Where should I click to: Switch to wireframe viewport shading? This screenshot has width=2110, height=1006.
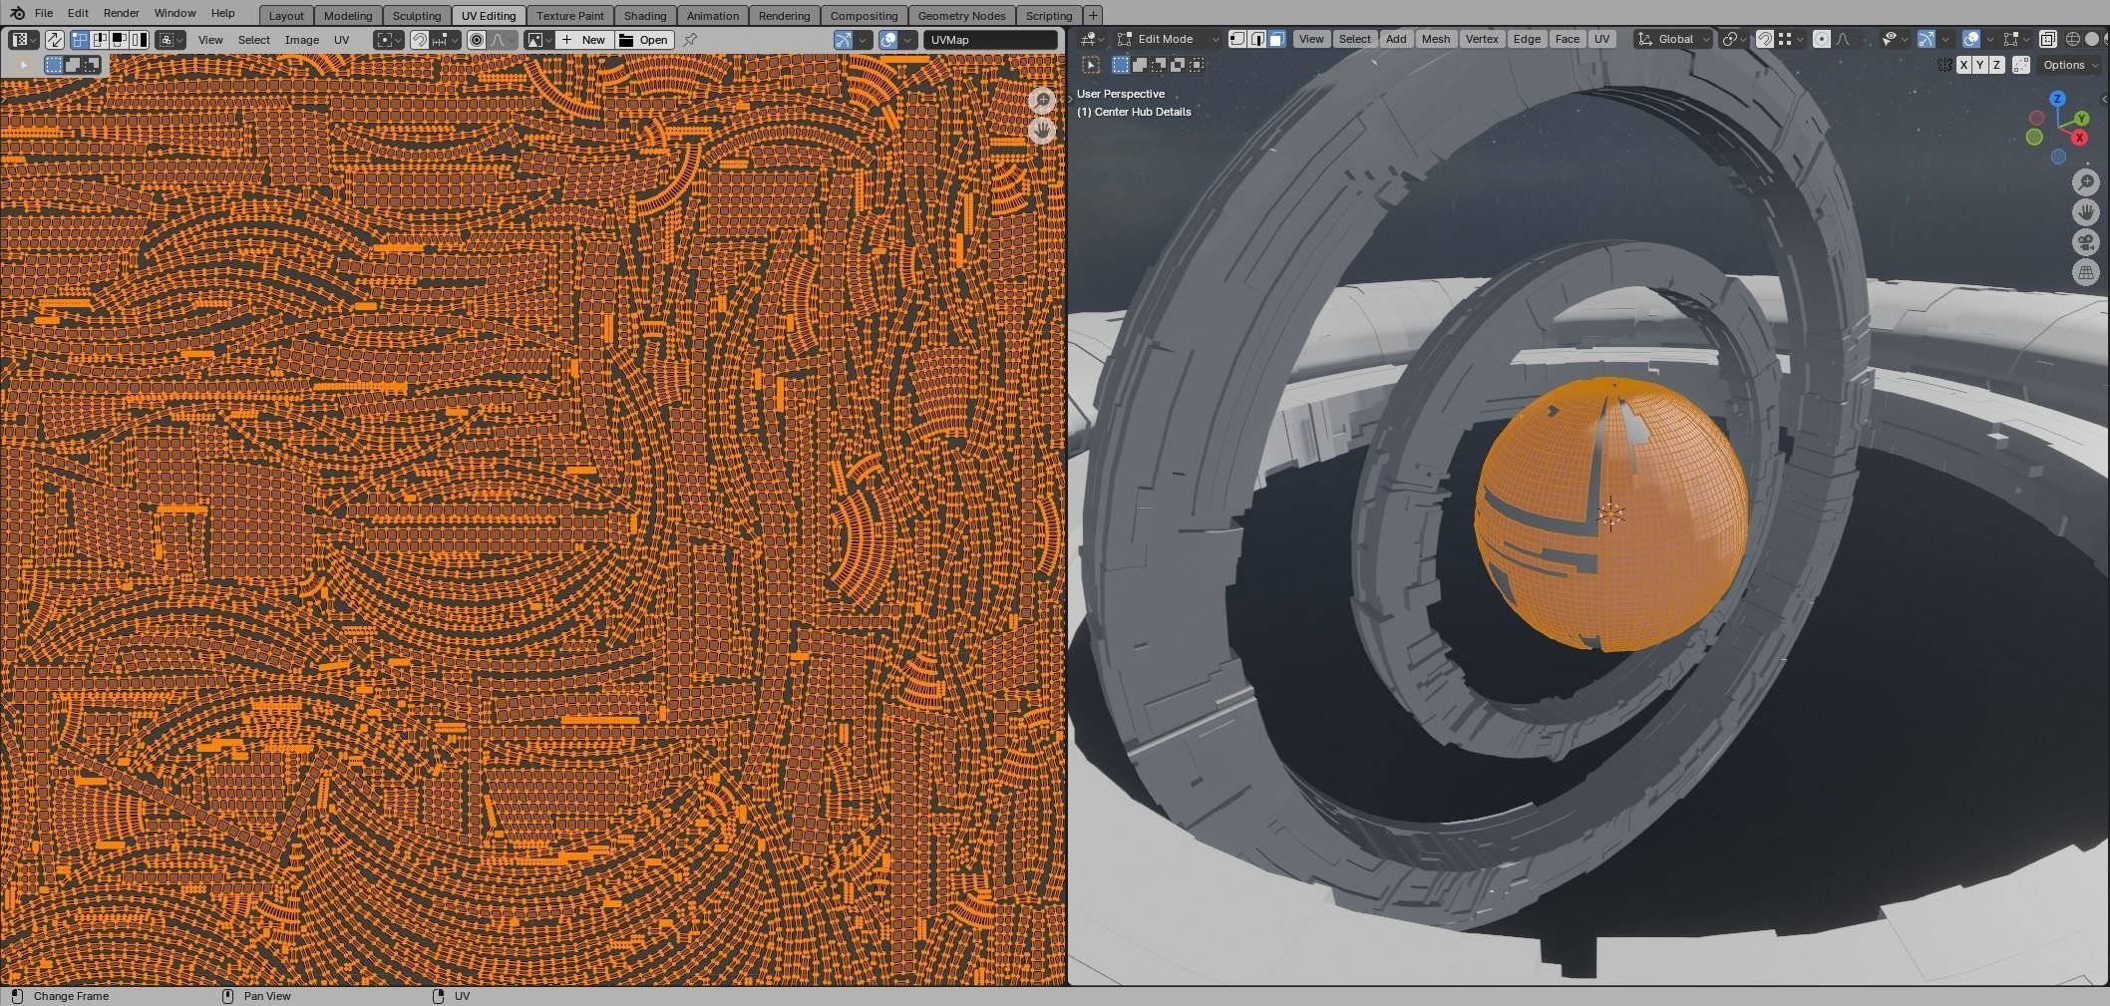(2073, 39)
